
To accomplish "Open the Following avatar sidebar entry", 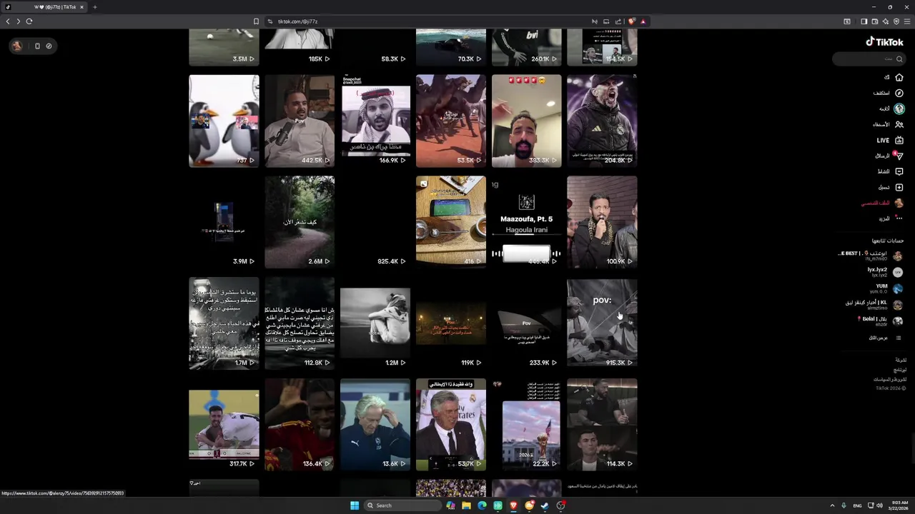I will (x=899, y=109).
